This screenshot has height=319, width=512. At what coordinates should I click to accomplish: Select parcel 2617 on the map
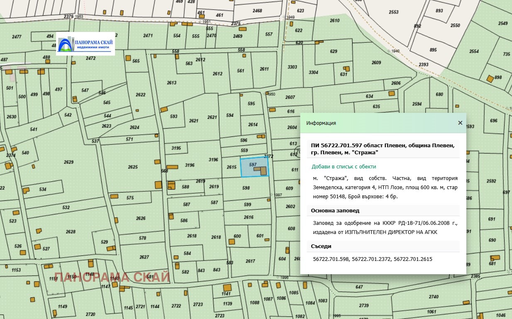coord(250,261)
